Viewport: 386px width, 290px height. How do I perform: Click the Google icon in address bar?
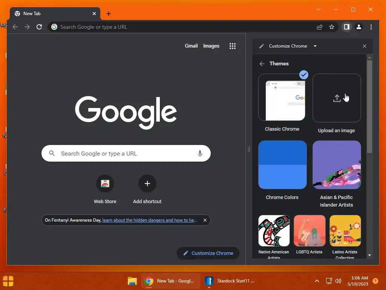coord(54,27)
